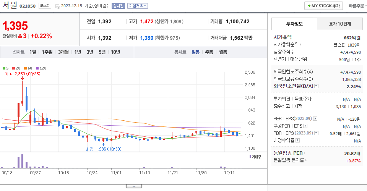Select the 10년 line chart period
The width and height of the screenshot is (367, 191).
115,52
